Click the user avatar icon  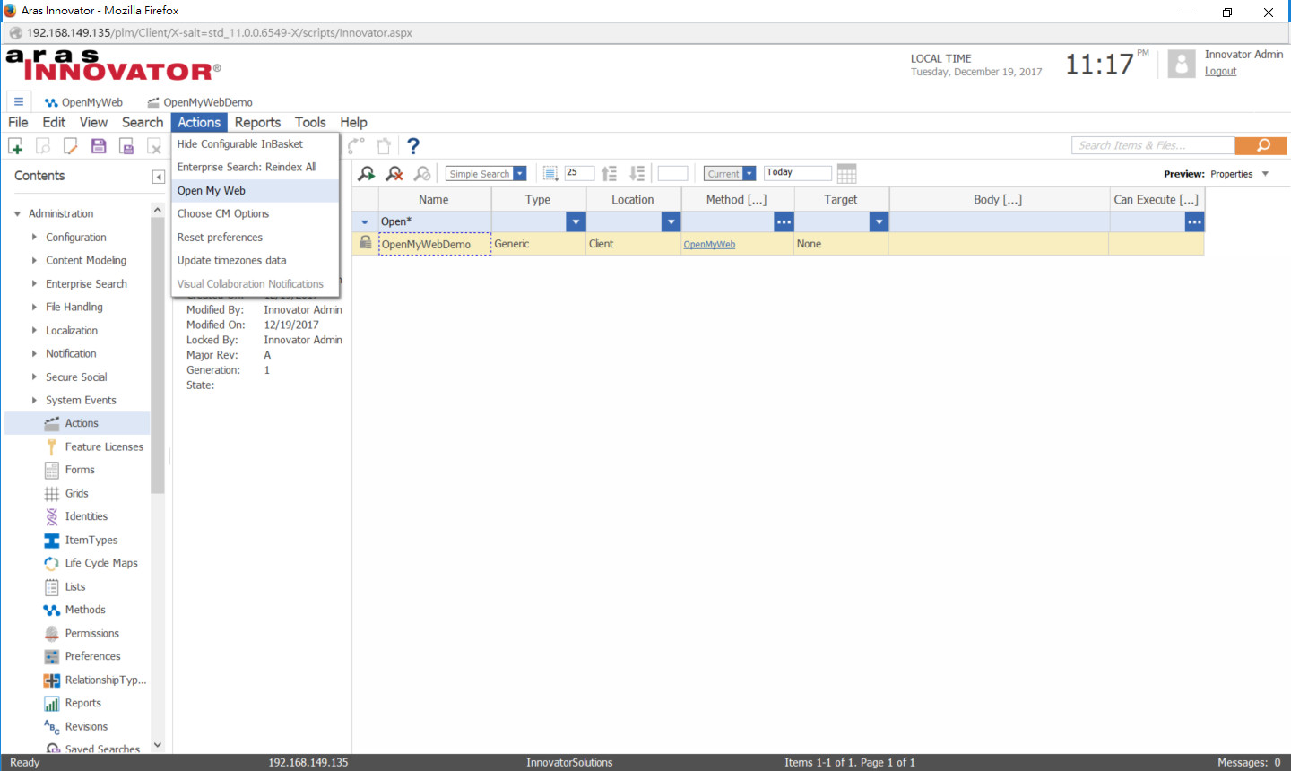click(x=1182, y=64)
